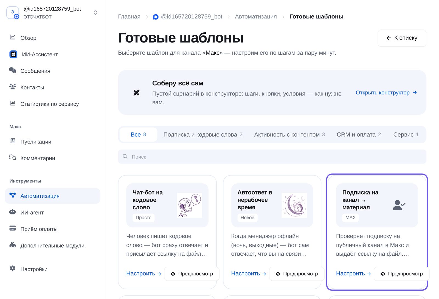Go to Главная in the breadcrumb
The height and width of the screenshot is (299, 439).
[x=129, y=17]
